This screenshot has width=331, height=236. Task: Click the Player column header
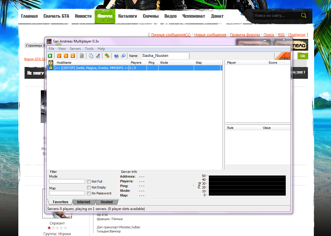click(x=246, y=63)
